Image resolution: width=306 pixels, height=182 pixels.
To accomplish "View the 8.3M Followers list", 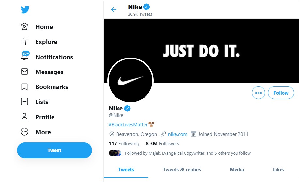I will click(162, 143).
